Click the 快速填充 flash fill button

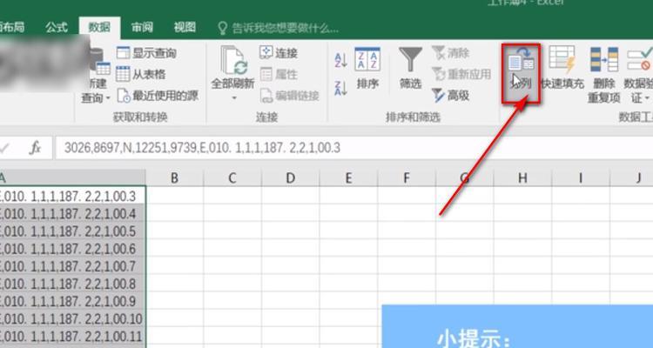point(562,69)
